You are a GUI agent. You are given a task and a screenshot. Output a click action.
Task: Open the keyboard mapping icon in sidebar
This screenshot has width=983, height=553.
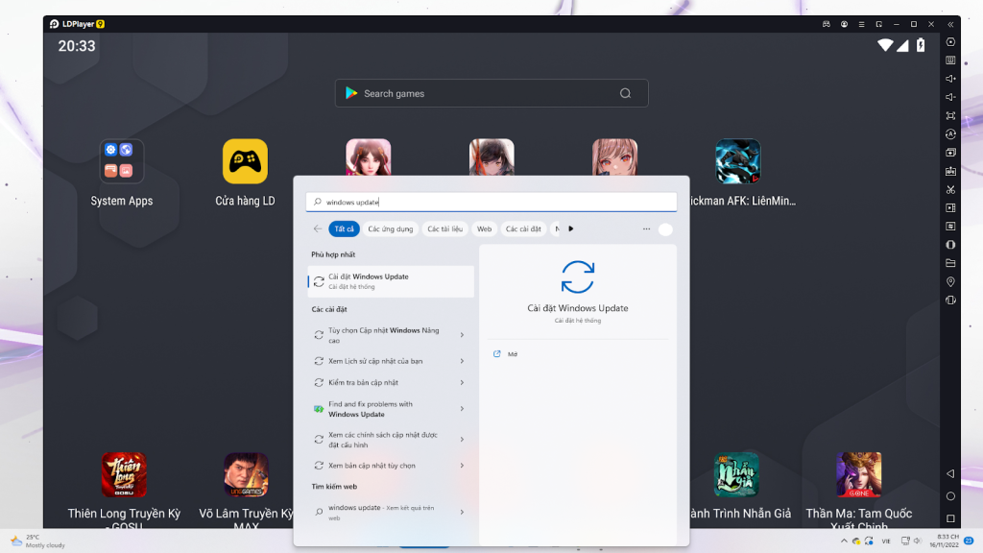pos(950,60)
